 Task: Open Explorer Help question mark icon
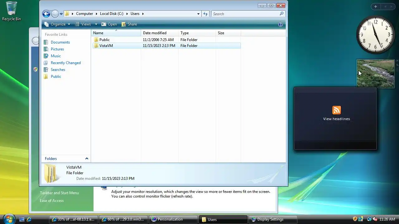[x=280, y=24]
